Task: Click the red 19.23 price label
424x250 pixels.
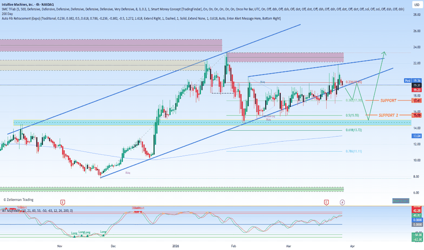Action: (x=417, y=90)
